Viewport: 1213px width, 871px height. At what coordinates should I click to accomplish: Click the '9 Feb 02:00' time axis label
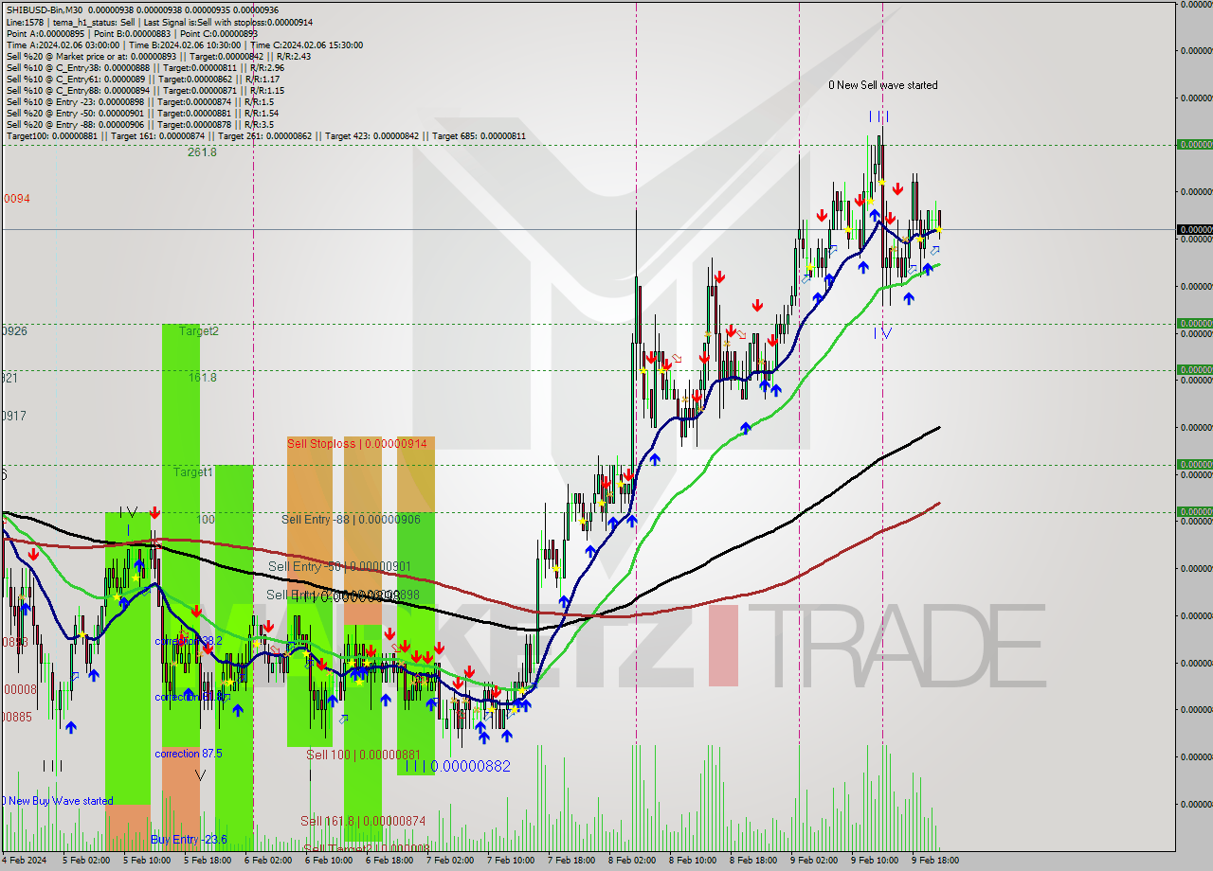pos(814,861)
